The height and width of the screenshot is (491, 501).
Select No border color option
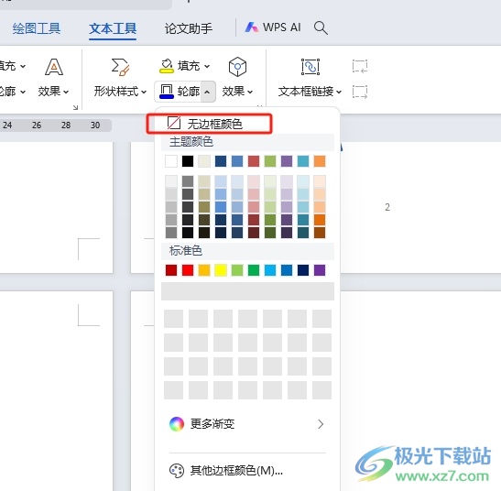tap(209, 124)
